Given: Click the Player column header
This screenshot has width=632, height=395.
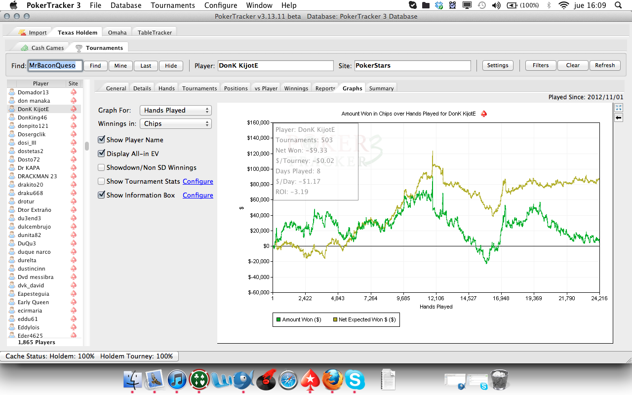Looking at the screenshot, I should click(41, 83).
